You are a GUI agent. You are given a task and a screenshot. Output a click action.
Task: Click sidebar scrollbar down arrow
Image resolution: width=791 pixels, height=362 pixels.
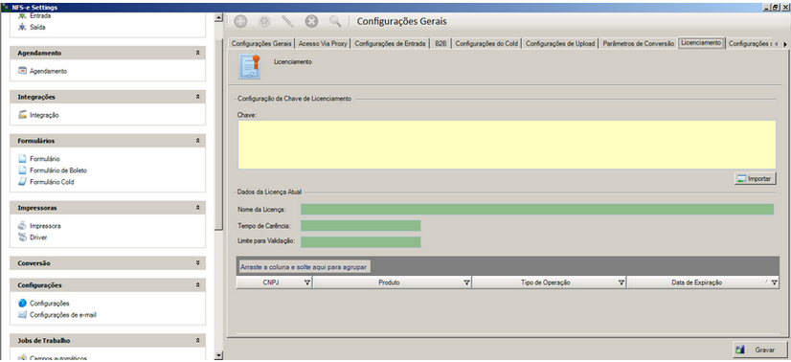218,356
